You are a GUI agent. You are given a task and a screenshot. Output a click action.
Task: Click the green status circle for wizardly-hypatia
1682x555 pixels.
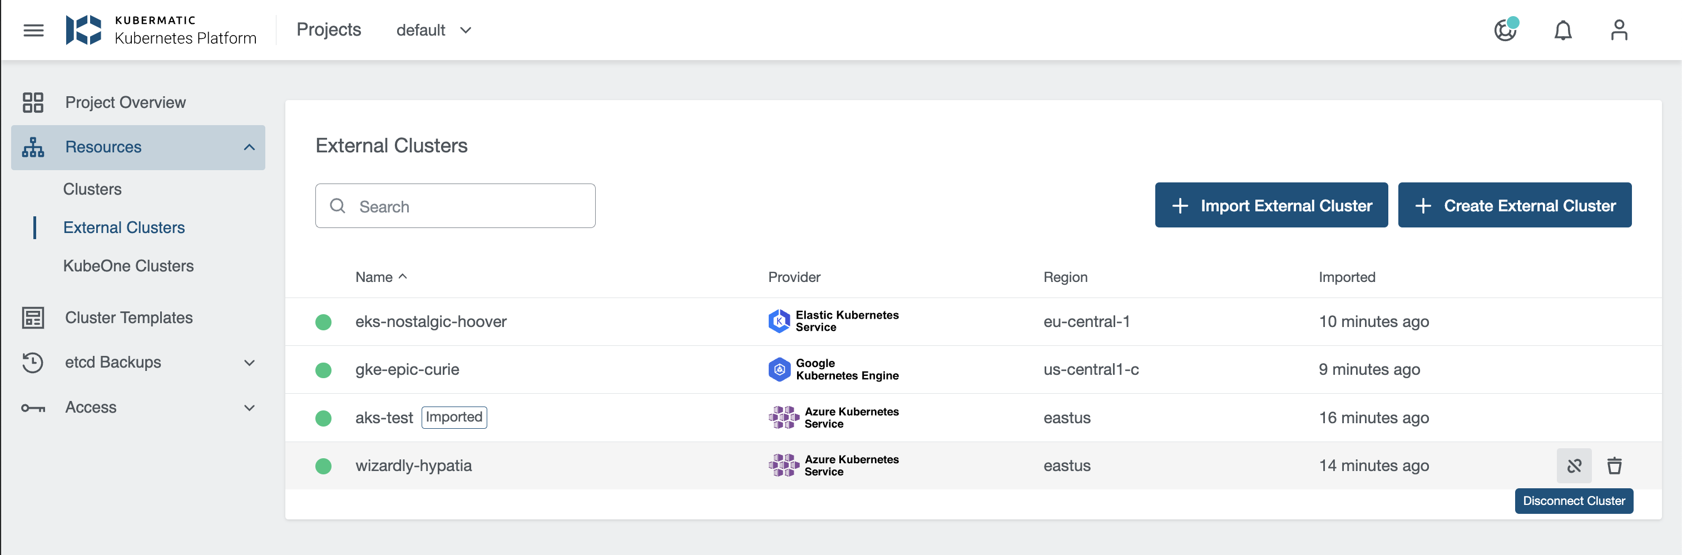[x=324, y=465]
